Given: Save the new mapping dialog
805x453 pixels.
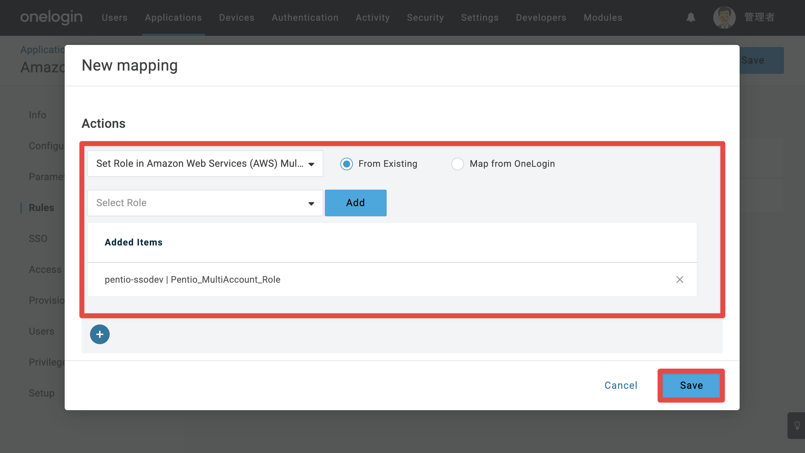Looking at the screenshot, I should tap(691, 386).
